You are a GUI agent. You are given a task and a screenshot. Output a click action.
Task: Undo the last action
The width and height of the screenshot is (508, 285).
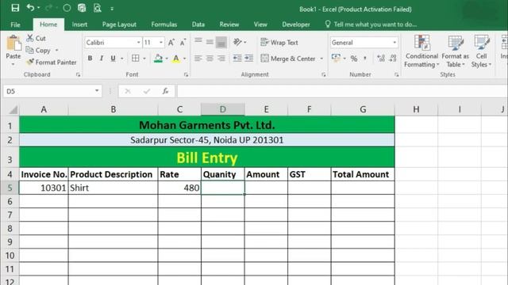point(30,7)
